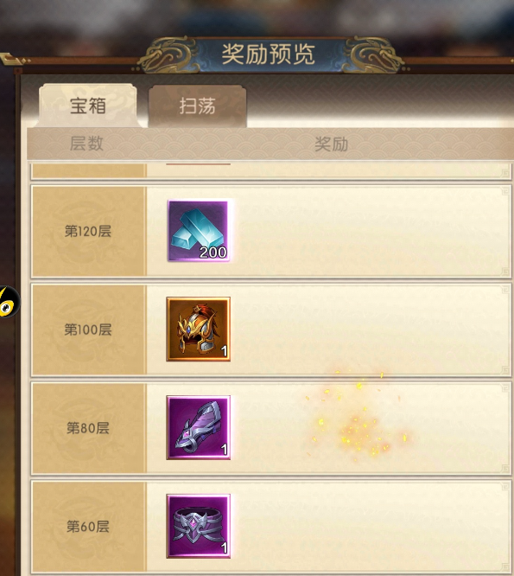Open the 扫荡 tab
The width and height of the screenshot is (514, 576).
point(197,106)
